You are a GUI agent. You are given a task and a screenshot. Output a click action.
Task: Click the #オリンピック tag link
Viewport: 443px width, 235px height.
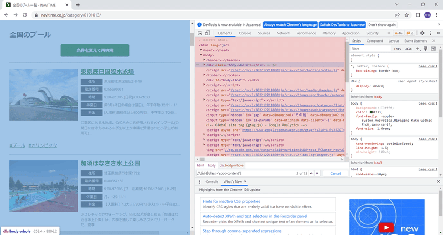pos(43,145)
